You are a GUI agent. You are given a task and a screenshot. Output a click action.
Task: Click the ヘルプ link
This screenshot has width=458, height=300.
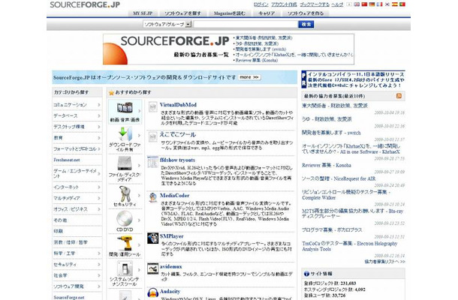point(337,4)
